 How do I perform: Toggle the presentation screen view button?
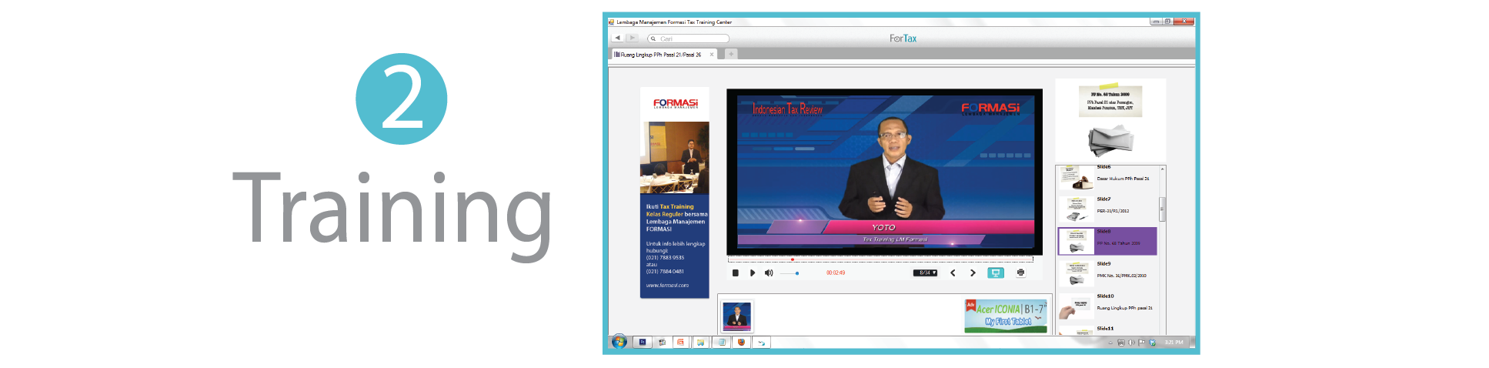click(996, 273)
